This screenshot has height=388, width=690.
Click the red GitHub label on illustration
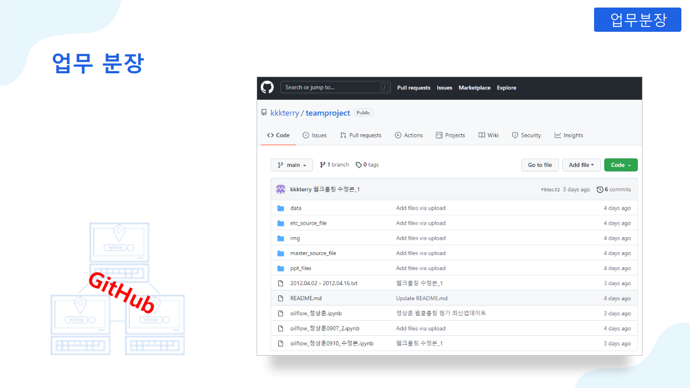point(121,292)
